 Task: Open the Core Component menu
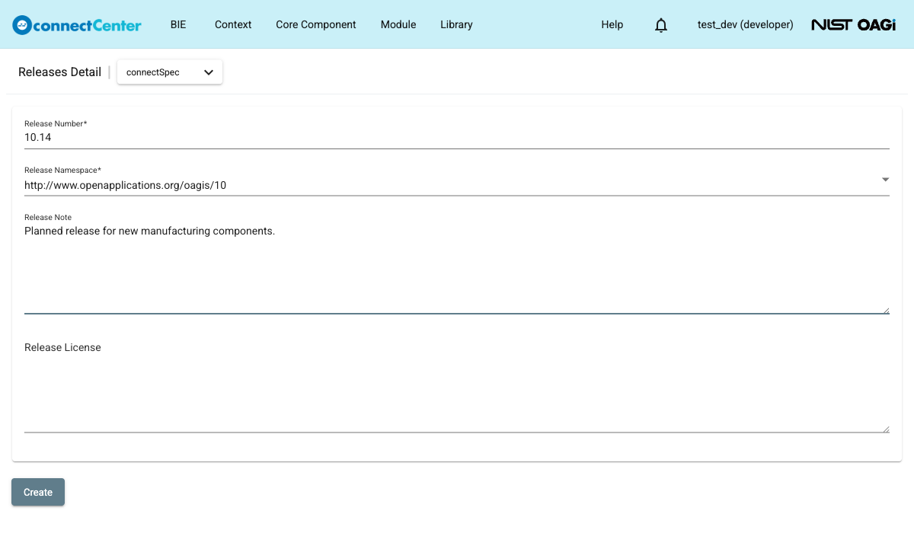pyautogui.click(x=316, y=24)
